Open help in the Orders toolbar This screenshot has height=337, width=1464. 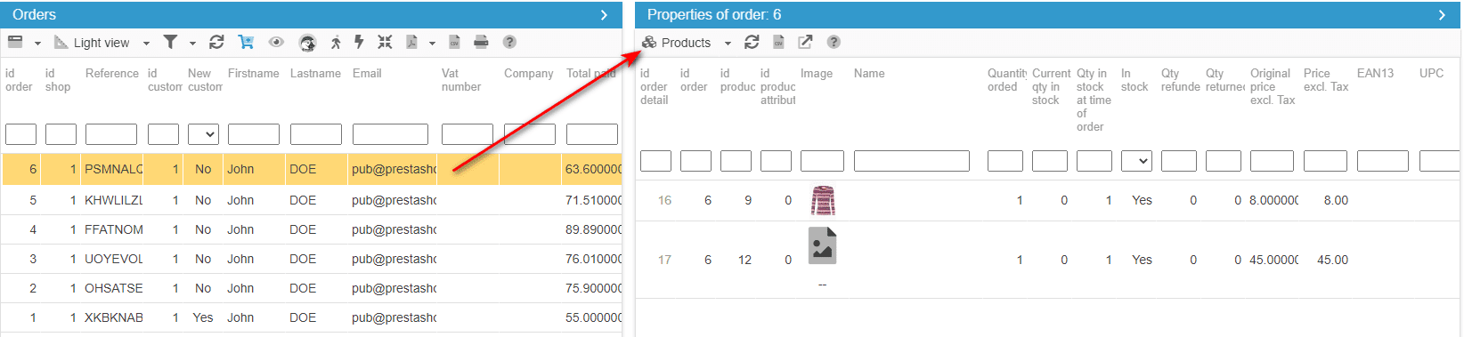pos(509,42)
